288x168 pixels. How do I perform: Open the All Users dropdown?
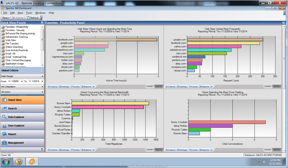point(22,92)
